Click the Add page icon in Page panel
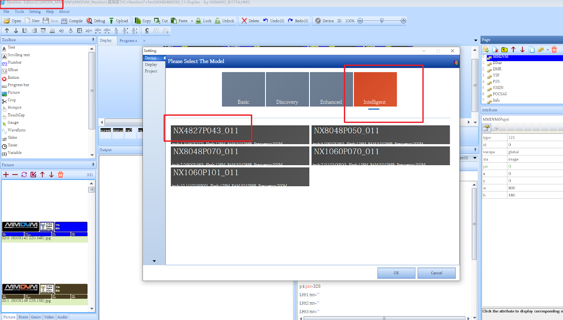This screenshot has height=320, width=563. tap(486, 50)
